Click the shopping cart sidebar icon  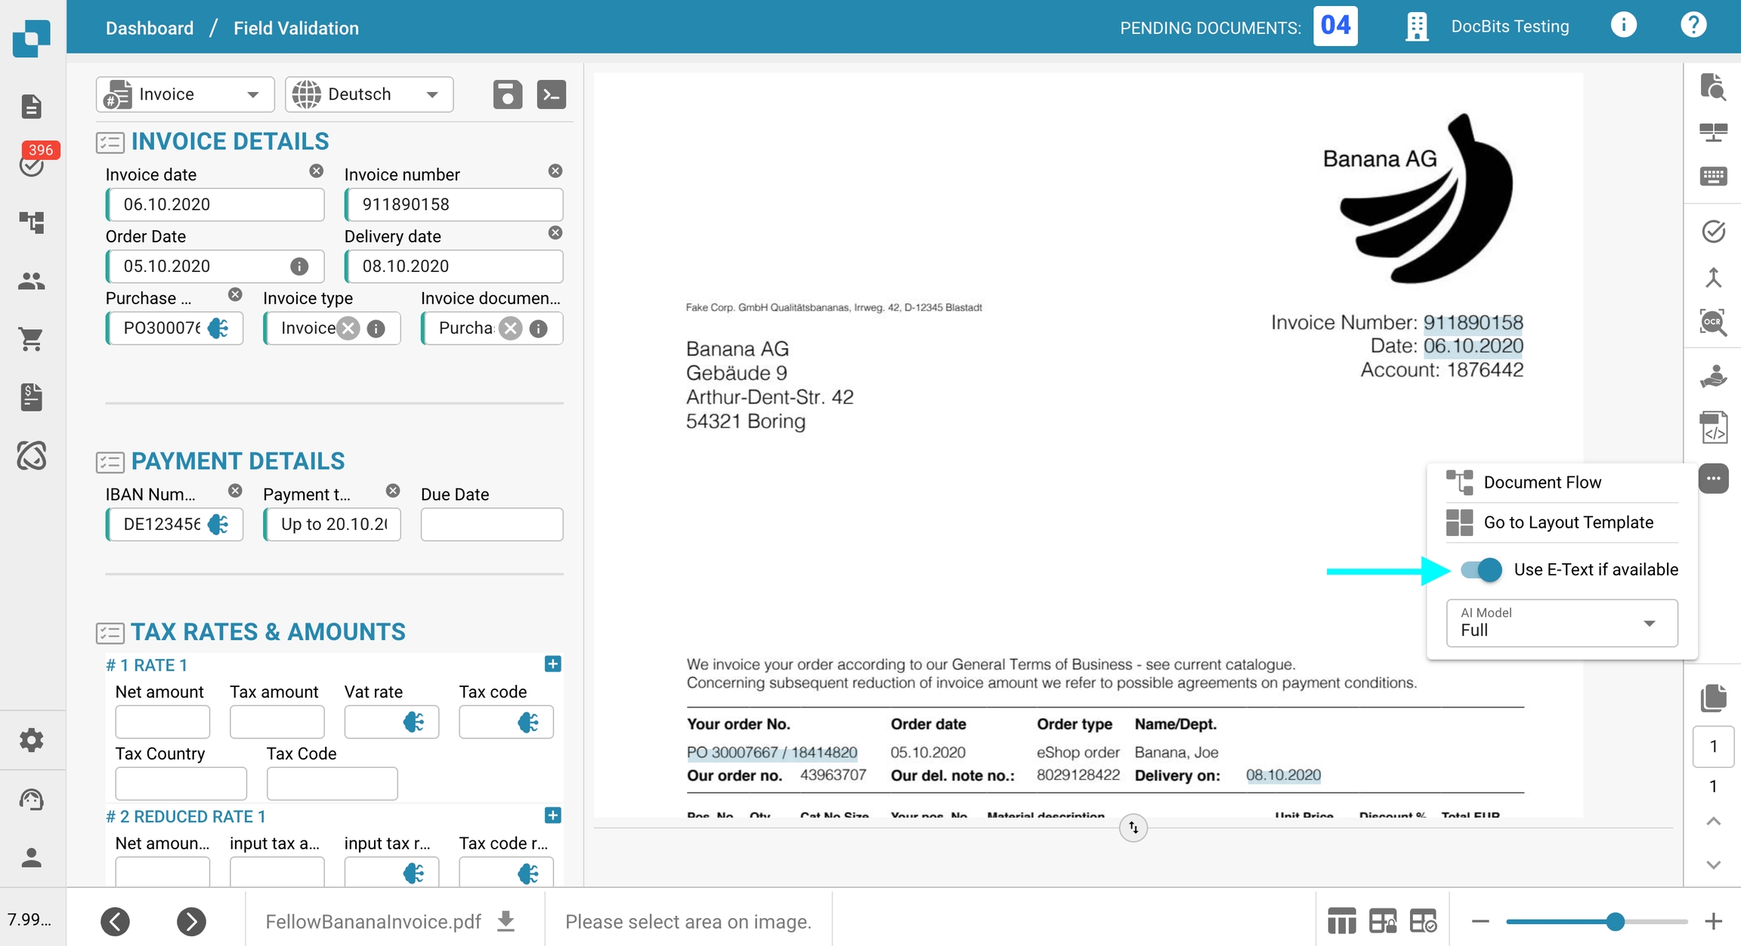[x=31, y=339]
